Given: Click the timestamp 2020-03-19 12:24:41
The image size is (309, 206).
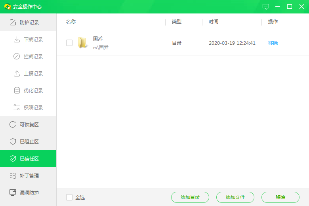Looking at the screenshot, I should [232, 43].
